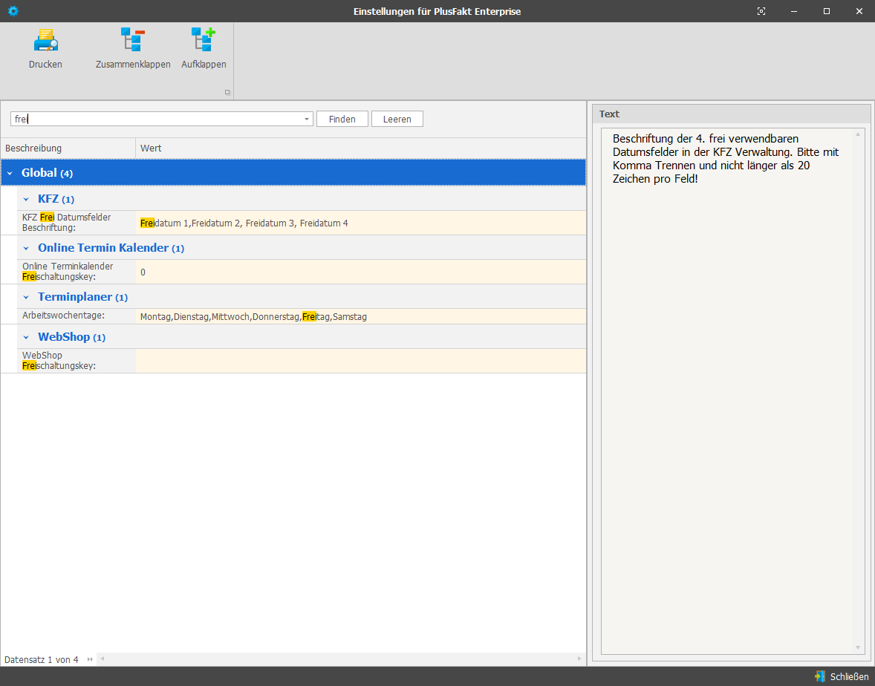
Task: Click Text panel scrollbar down arrow
Action: (858, 647)
